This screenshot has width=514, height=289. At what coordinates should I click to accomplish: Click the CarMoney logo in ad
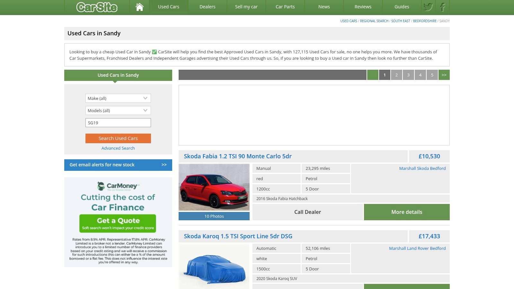click(x=118, y=186)
